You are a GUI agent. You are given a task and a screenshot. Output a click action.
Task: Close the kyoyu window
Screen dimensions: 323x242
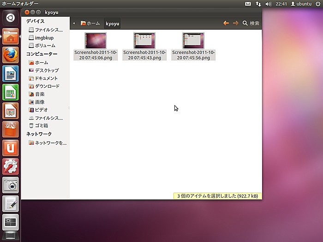click(27, 12)
